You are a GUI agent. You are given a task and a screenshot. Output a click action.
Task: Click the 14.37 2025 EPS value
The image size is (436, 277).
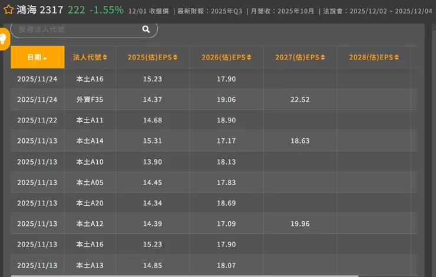pyautogui.click(x=153, y=99)
